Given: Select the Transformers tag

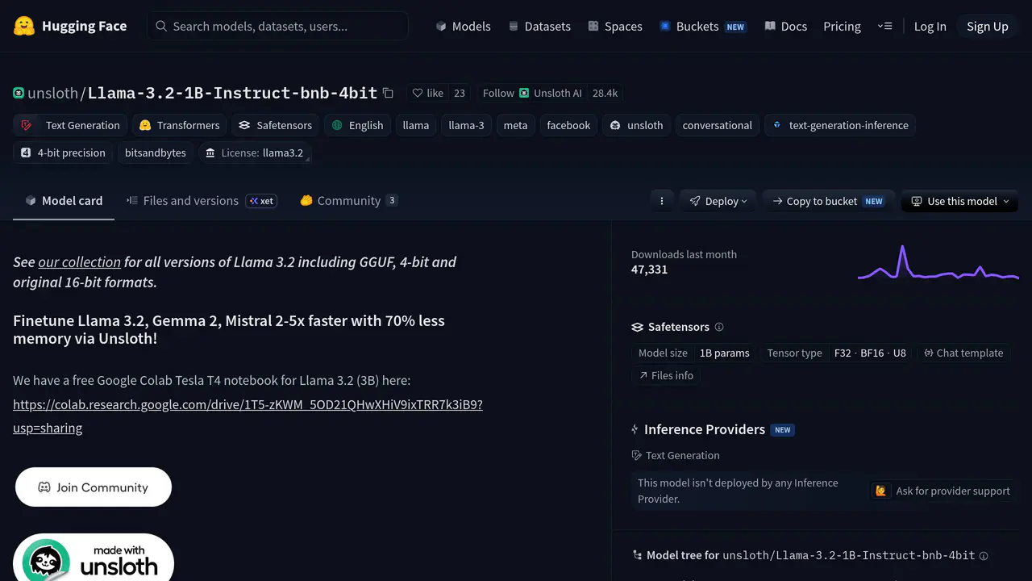Looking at the screenshot, I should pyautogui.click(x=179, y=125).
